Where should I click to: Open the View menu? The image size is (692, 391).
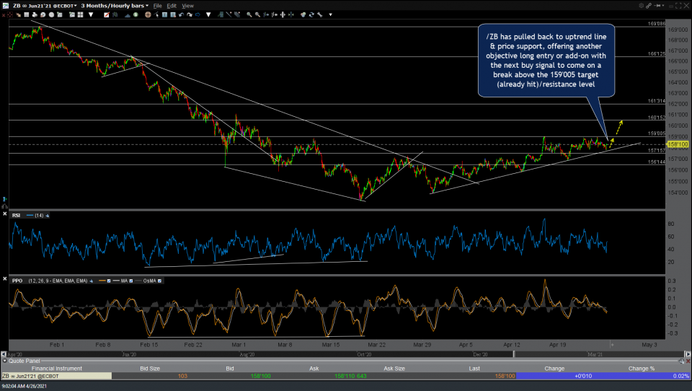click(187, 5)
